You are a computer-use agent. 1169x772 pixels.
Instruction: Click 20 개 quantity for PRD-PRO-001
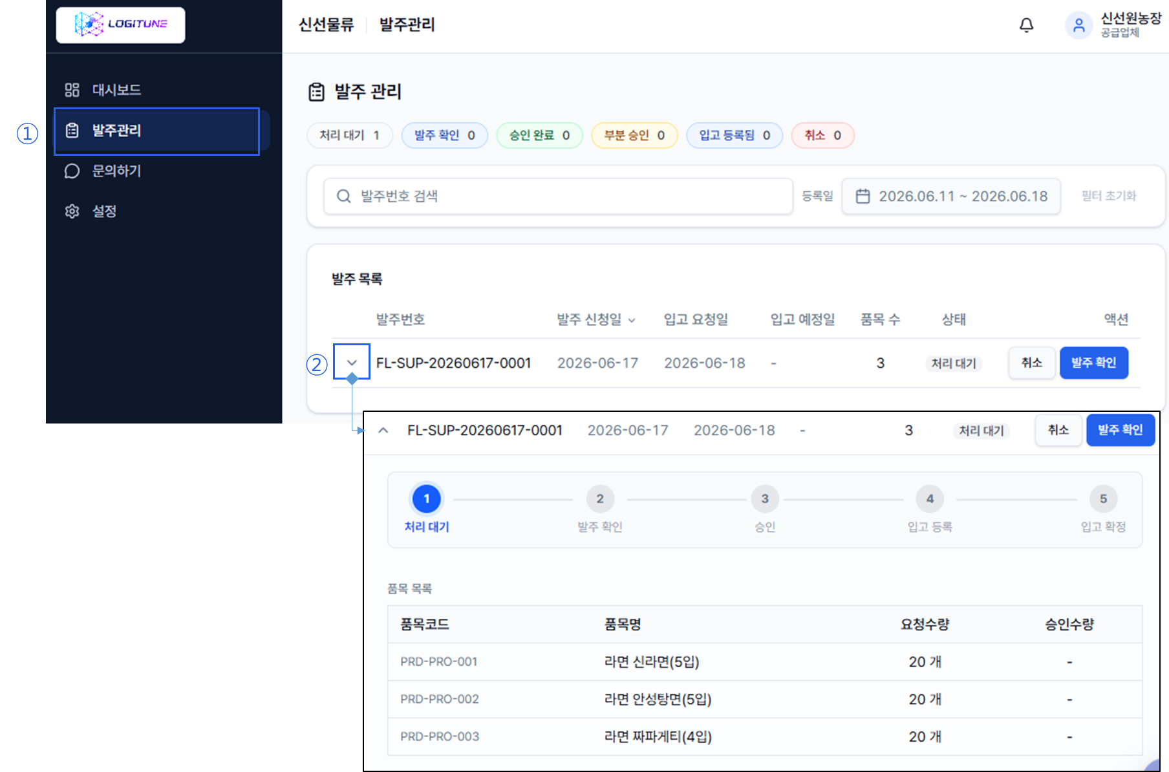pyautogui.click(x=925, y=661)
